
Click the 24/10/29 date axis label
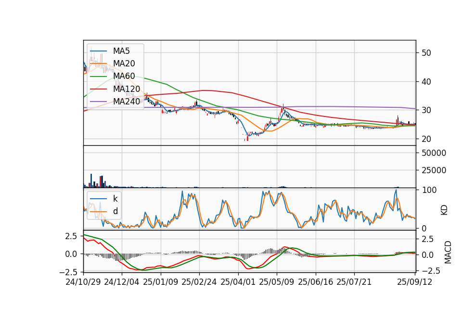point(83,282)
